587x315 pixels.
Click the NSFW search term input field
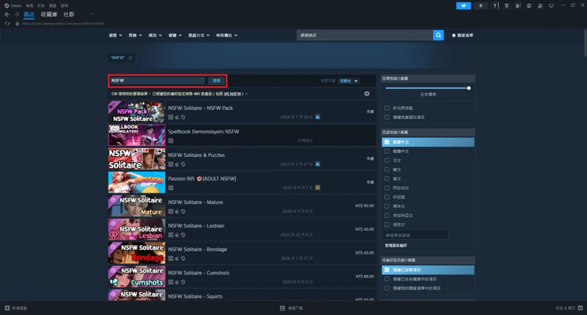(157, 80)
